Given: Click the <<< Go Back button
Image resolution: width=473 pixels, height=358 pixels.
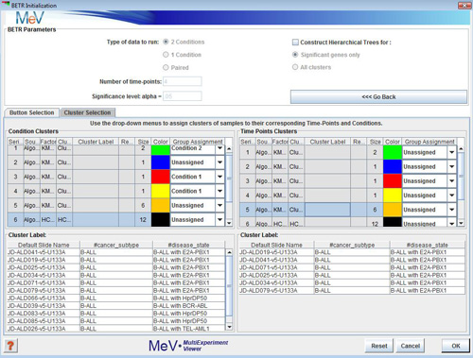Looking at the screenshot, I should [x=378, y=97].
